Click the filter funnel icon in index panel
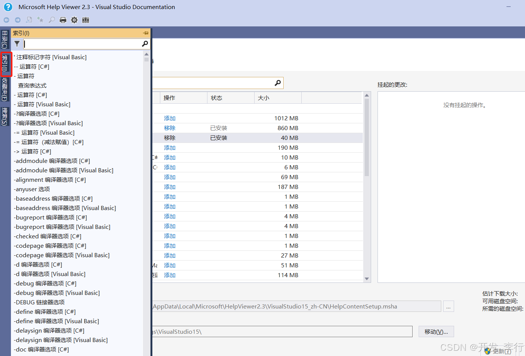525x356 pixels. [17, 44]
